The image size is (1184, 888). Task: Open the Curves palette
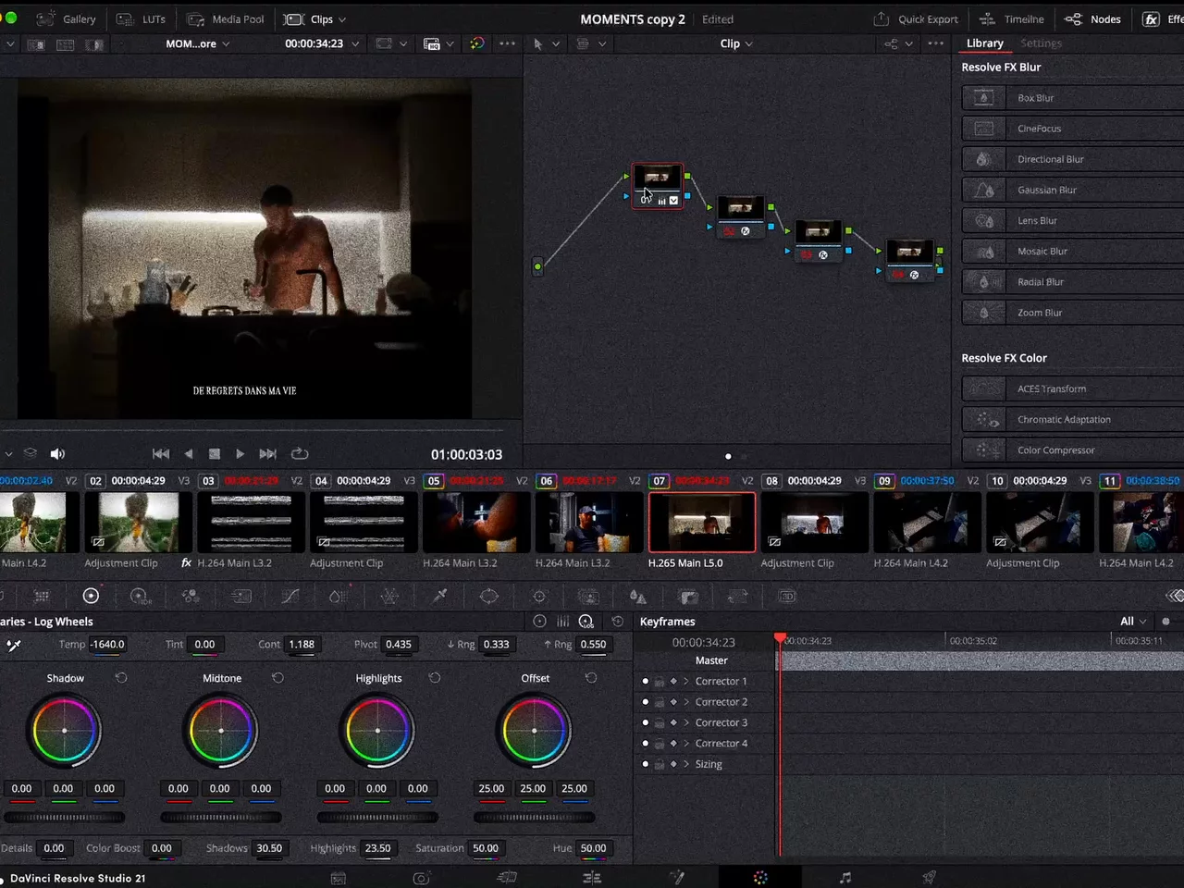pyautogui.click(x=290, y=597)
